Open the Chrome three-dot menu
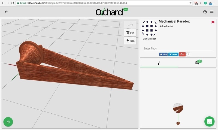218x130 pixels. pos(215,3)
